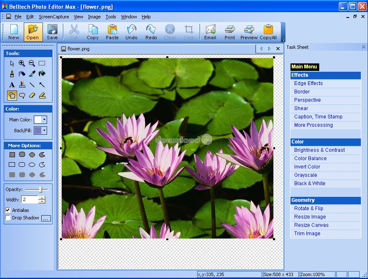
Task: Open the toolbar options overflow arrow
Action: coord(283,40)
